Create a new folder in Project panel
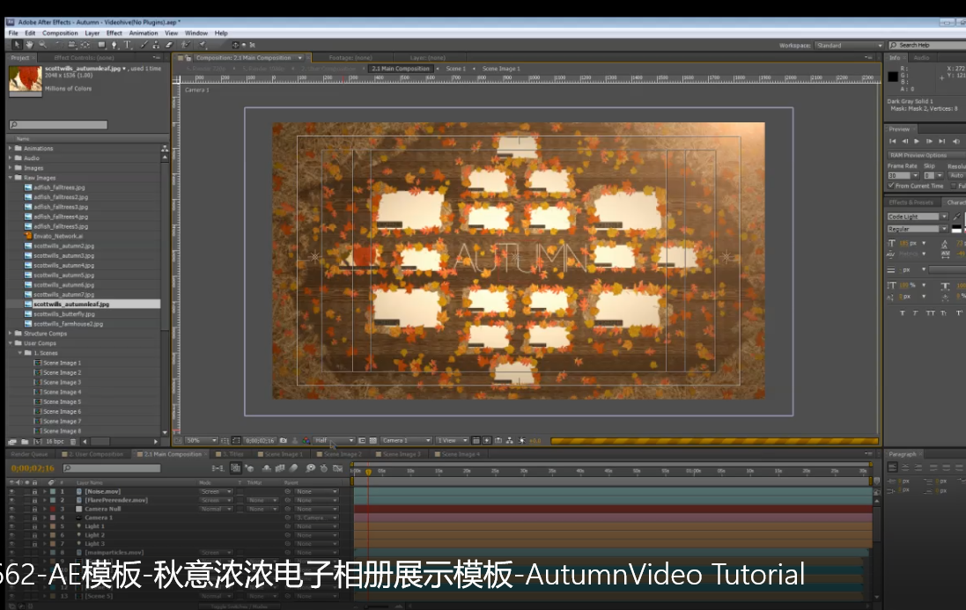 click(x=25, y=441)
